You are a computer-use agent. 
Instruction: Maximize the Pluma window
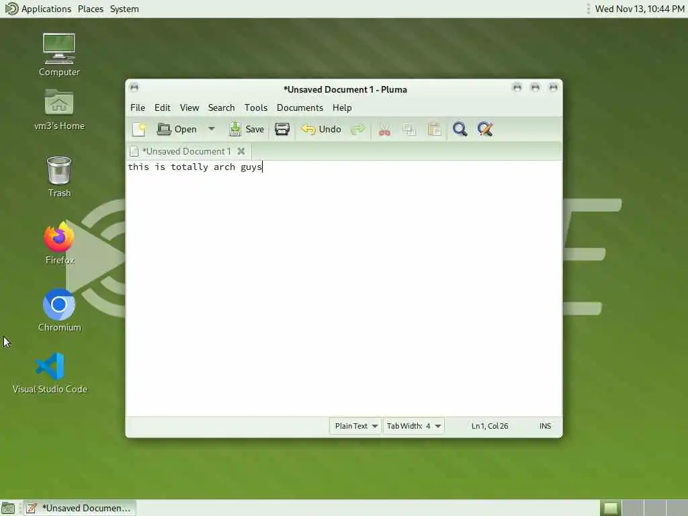point(535,87)
